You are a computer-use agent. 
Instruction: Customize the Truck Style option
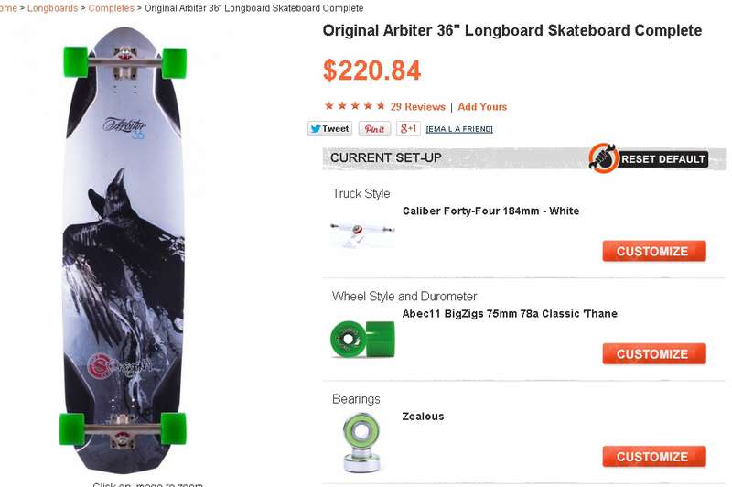tap(654, 251)
